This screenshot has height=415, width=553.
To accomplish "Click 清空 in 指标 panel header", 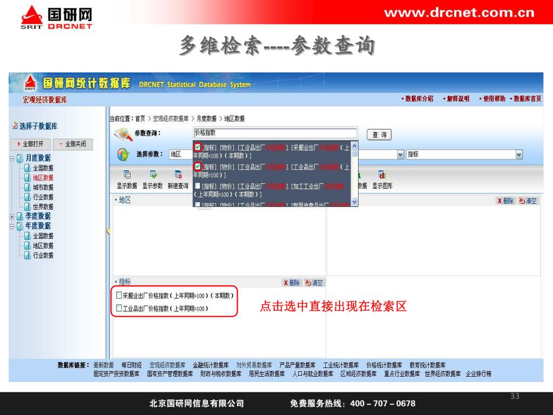I will 314,283.
